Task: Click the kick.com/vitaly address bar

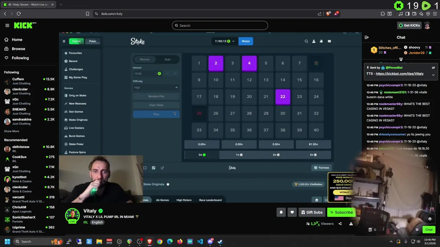Action: pos(206,14)
